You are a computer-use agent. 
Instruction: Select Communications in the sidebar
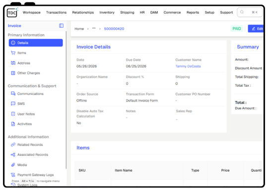[x=36, y=94]
